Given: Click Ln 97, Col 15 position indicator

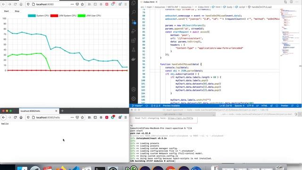Looking at the screenshot, I should click(x=226, y=106).
